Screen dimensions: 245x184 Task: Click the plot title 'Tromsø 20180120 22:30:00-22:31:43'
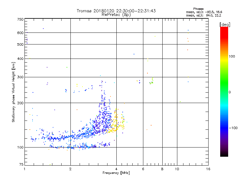tap(116, 11)
